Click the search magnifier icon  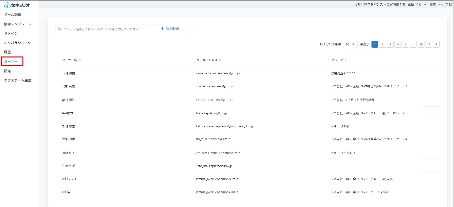point(59,29)
